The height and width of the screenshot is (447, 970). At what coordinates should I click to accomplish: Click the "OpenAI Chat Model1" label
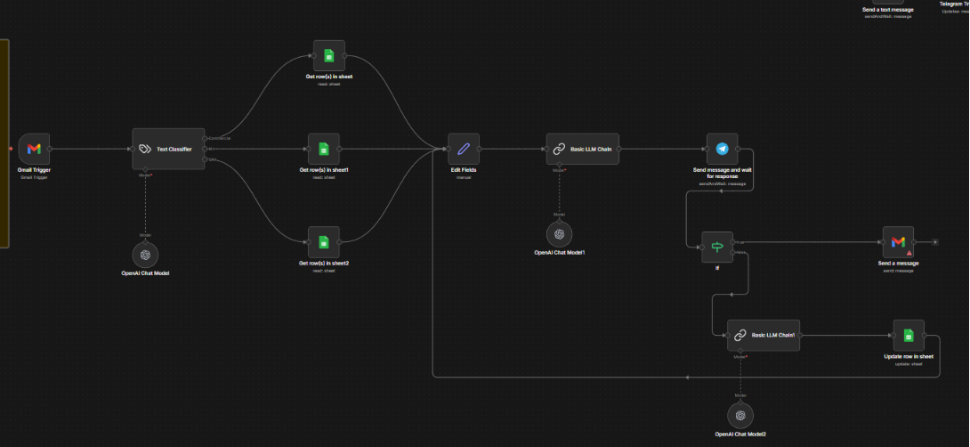559,253
